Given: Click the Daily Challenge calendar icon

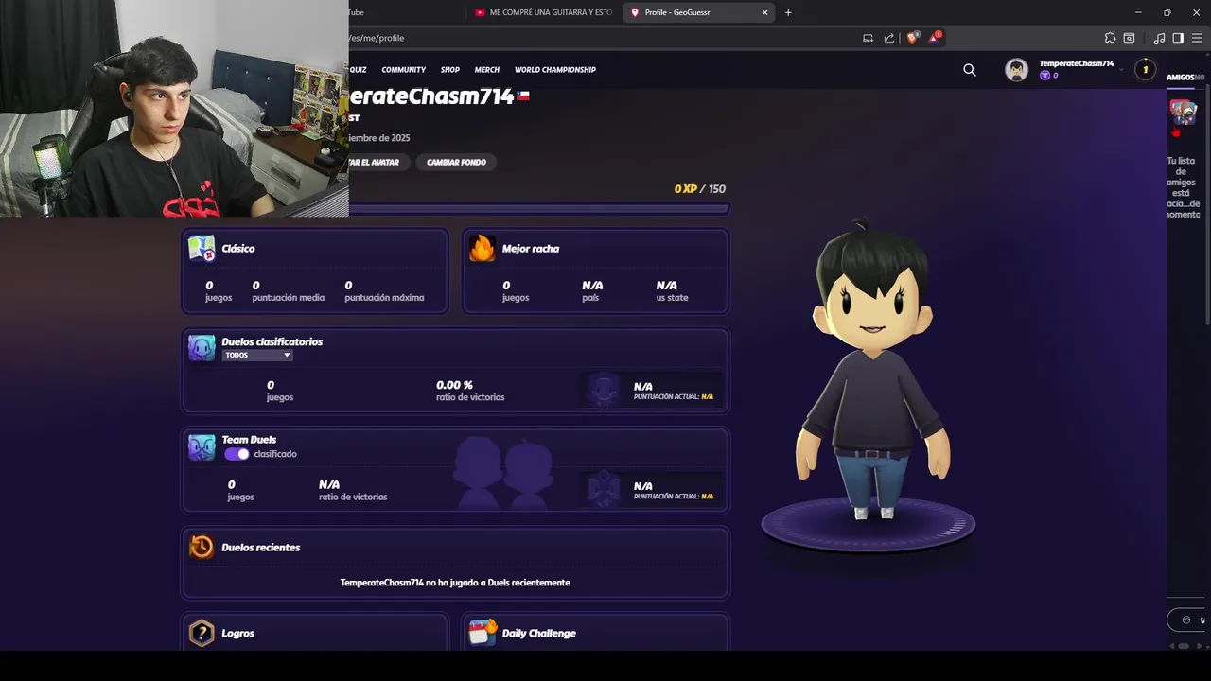Looking at the screenshot, I should pyautogui.click(x=483, y=632).
